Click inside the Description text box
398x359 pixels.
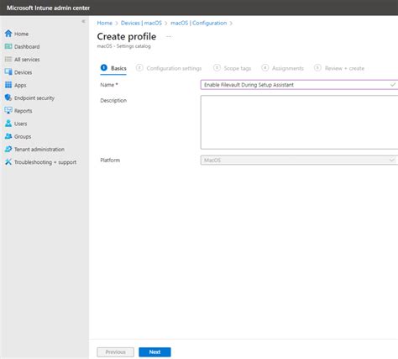[299, 122]
